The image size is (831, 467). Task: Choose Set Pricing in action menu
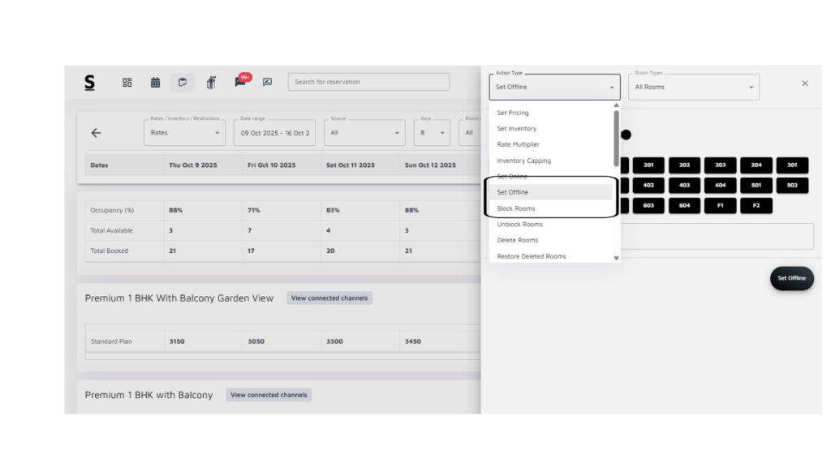tap(513, 113)
